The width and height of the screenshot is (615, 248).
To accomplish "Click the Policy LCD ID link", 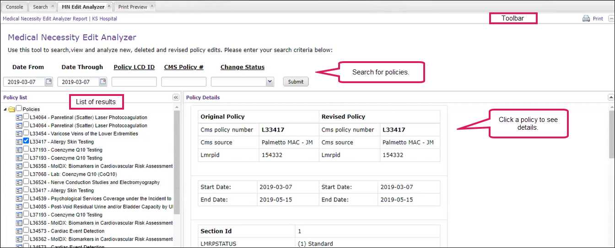I will (x=134, y=67).
